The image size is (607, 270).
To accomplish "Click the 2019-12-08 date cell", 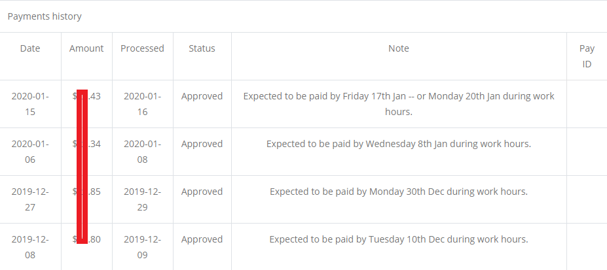I will 30,247.
